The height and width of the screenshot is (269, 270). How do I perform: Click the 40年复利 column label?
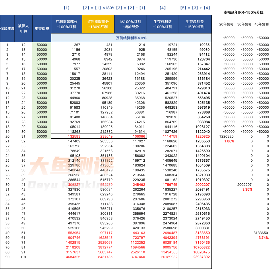click(261, 24)
